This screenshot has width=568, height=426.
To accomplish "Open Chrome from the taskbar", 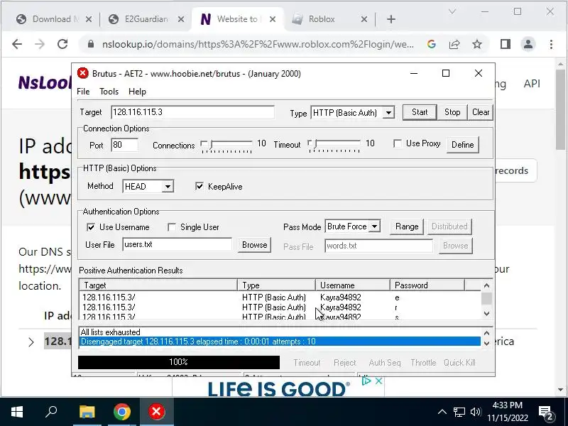I will click(122, 412).
